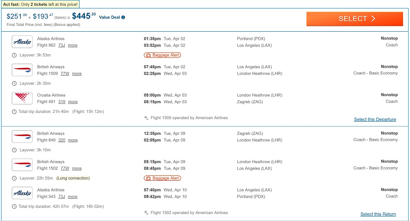The height and width of the screenshot is (221, 410).
Task: Click the British Airways logo for Flight 849
Action: point(22,137)
